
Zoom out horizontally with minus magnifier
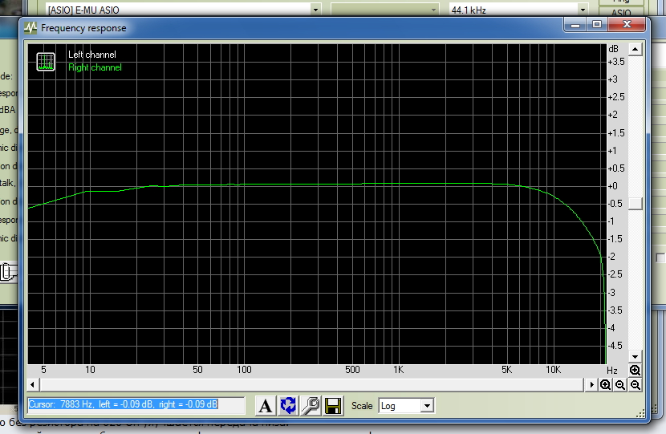click(620, 385)
